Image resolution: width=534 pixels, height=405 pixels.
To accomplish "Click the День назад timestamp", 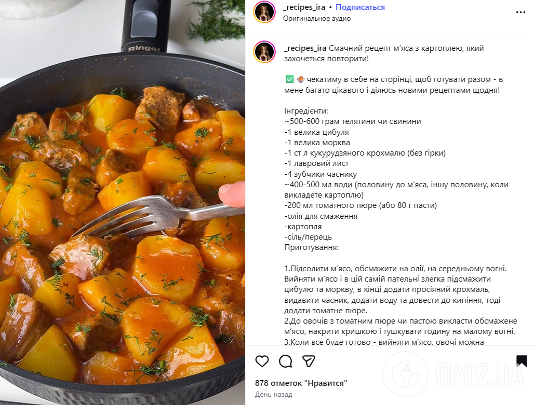I will pyautogui.click(x=273, y=395).
